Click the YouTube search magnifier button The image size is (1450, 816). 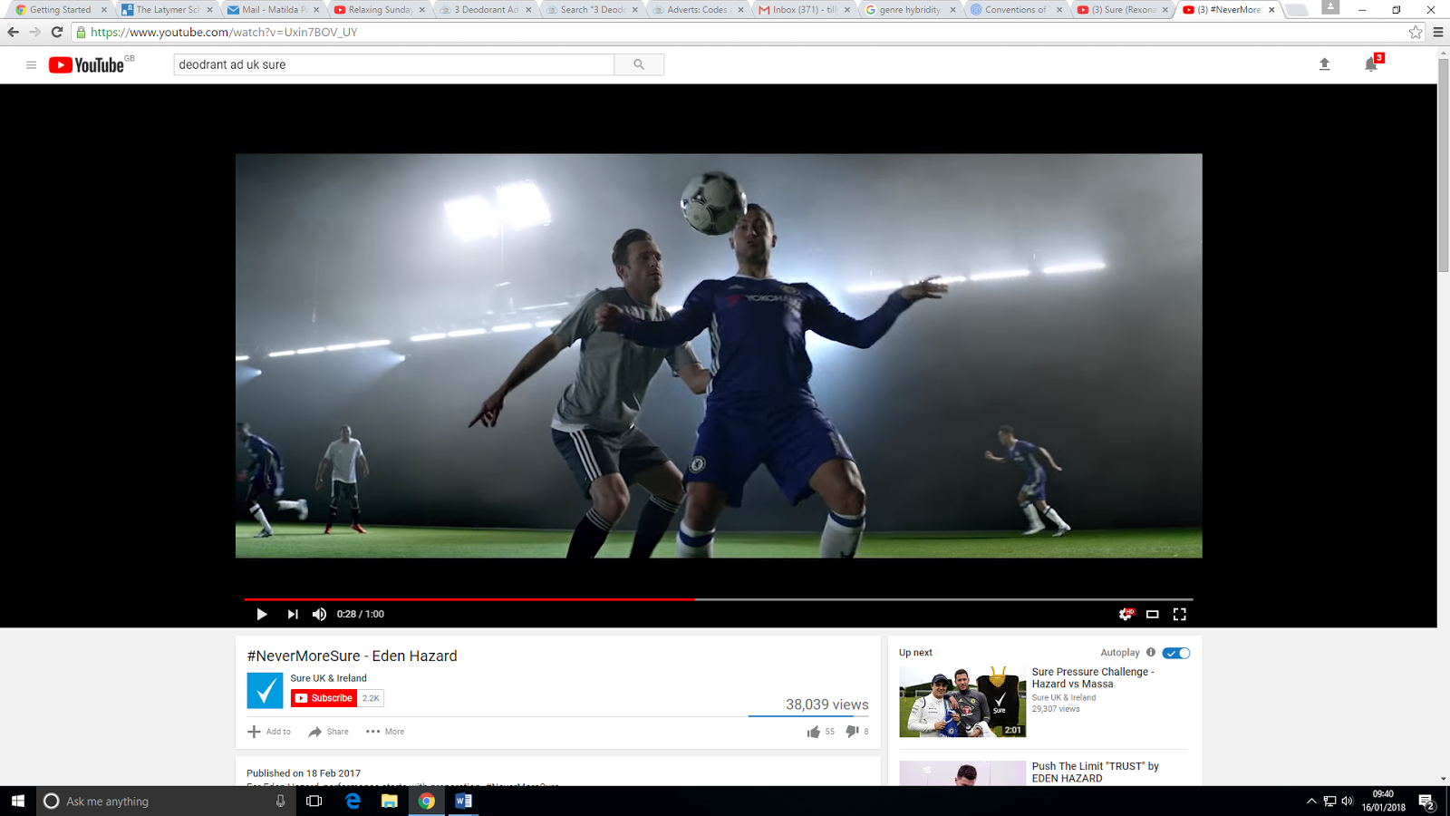(x=639, y=64)
